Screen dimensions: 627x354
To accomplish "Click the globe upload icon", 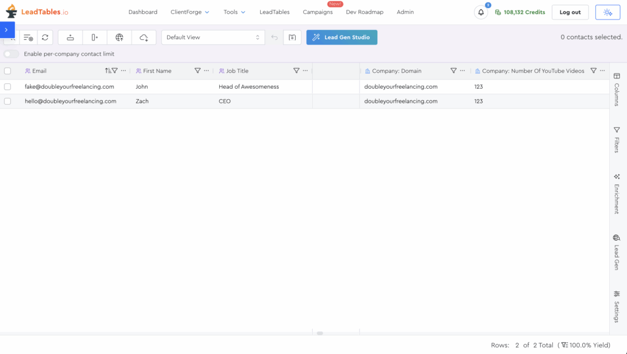I will point(119,37).
